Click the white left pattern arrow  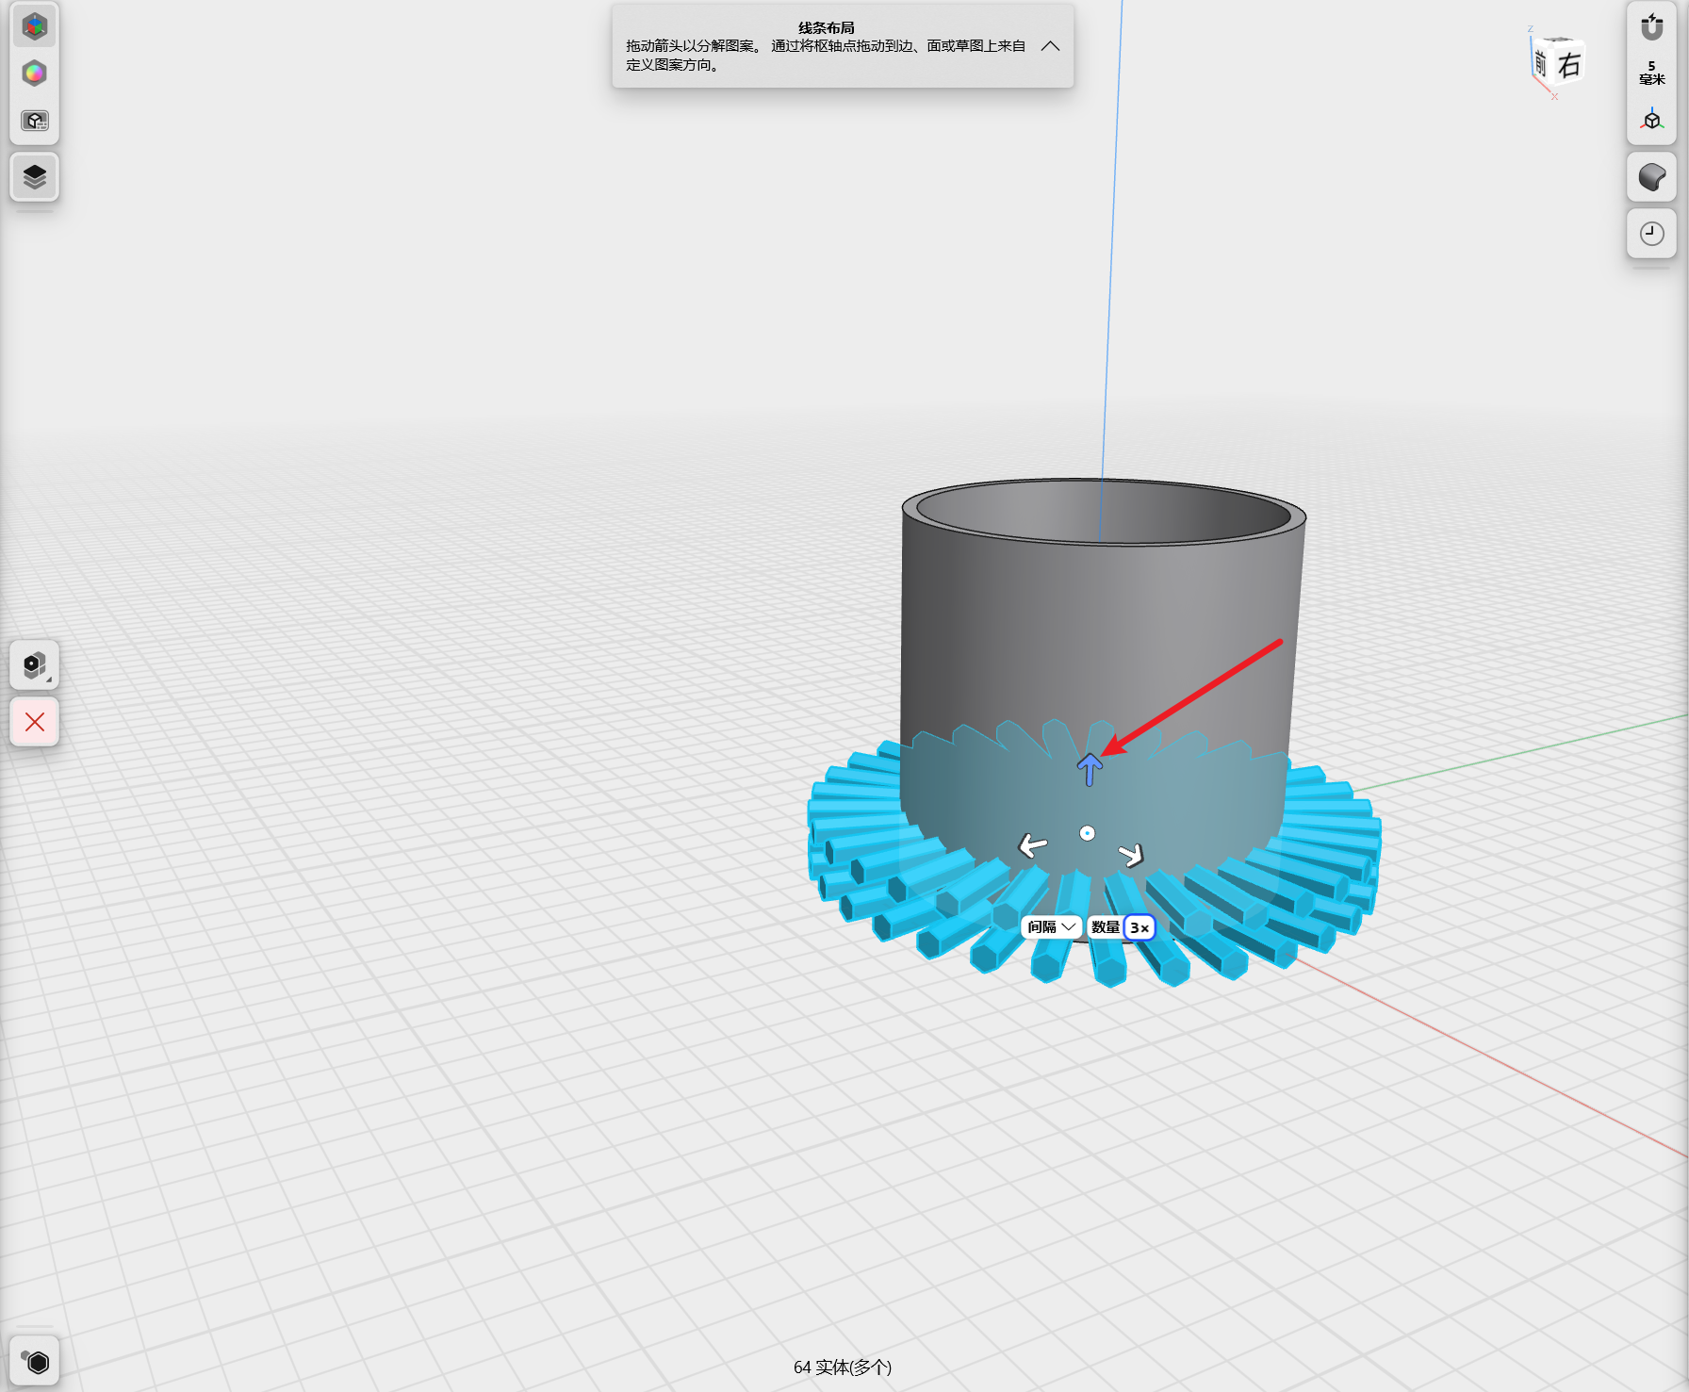(1033, 844)
